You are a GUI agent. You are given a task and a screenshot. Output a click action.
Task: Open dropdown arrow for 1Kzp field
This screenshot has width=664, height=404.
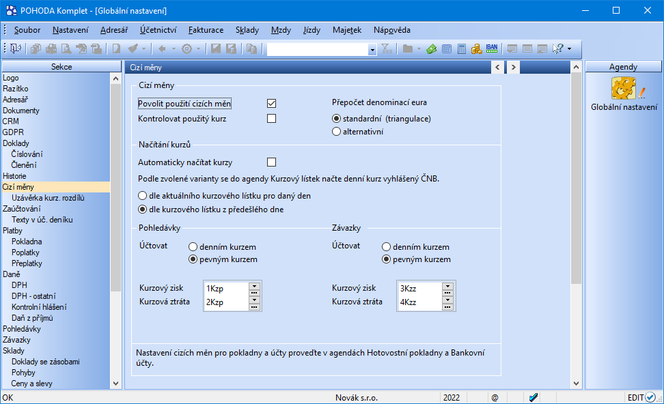254,286
